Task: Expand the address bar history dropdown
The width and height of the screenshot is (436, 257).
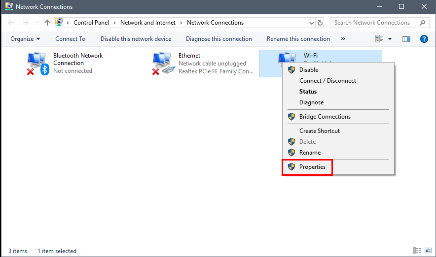Action: click(312, 23)
